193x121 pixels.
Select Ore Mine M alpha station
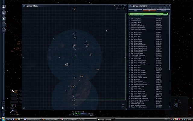[x=148, y=22]
